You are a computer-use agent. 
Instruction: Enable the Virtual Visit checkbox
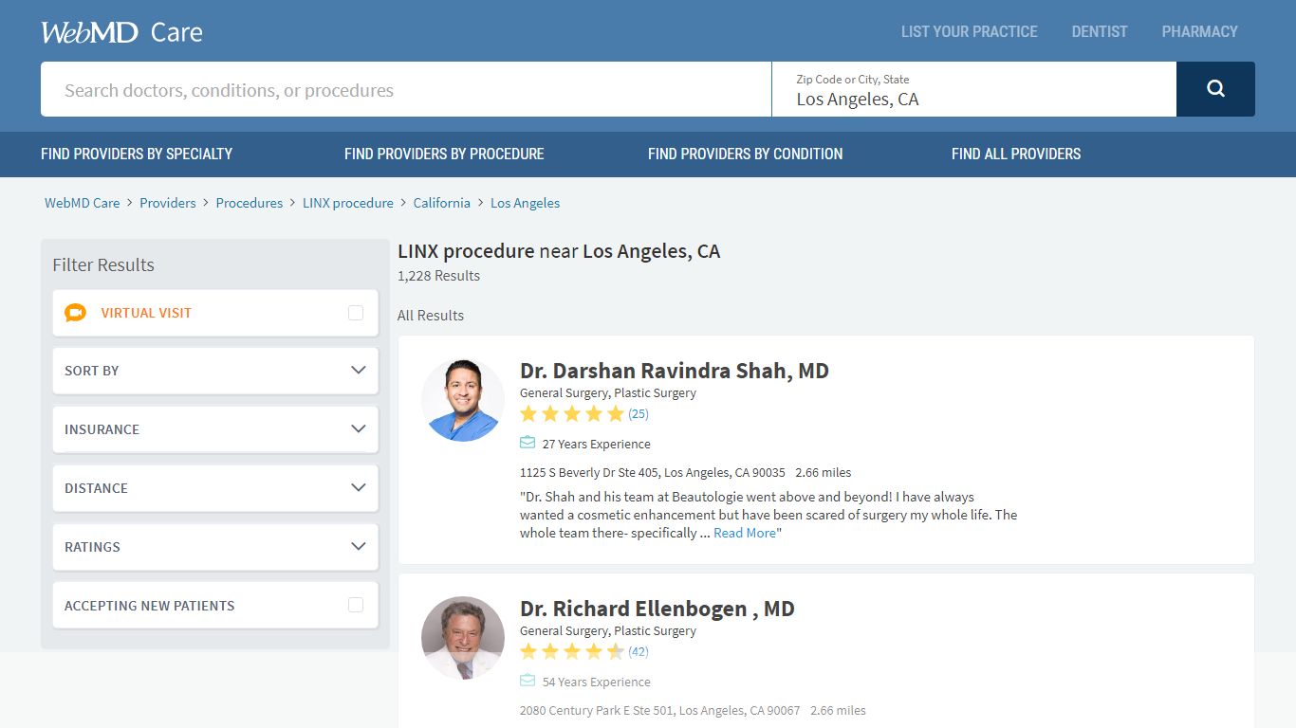(x=356, y=313)
